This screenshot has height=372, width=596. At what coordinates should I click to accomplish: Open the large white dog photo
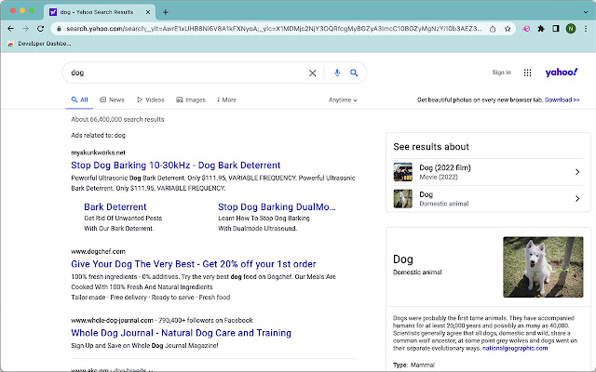543,267
